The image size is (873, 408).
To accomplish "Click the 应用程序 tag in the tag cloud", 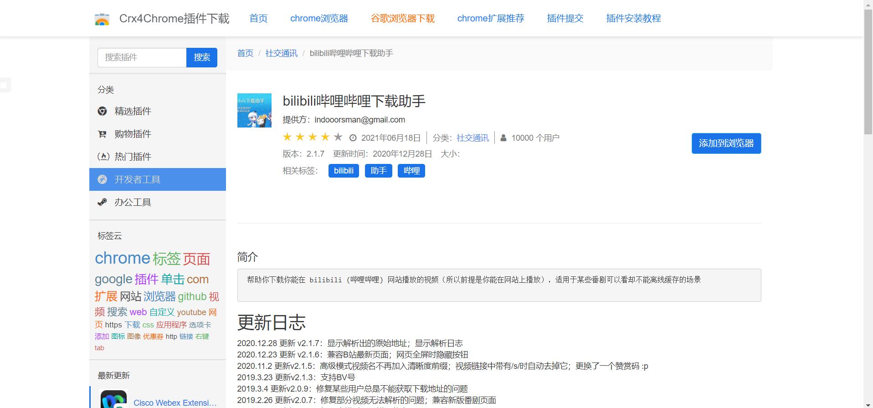I will coord(171,325).
